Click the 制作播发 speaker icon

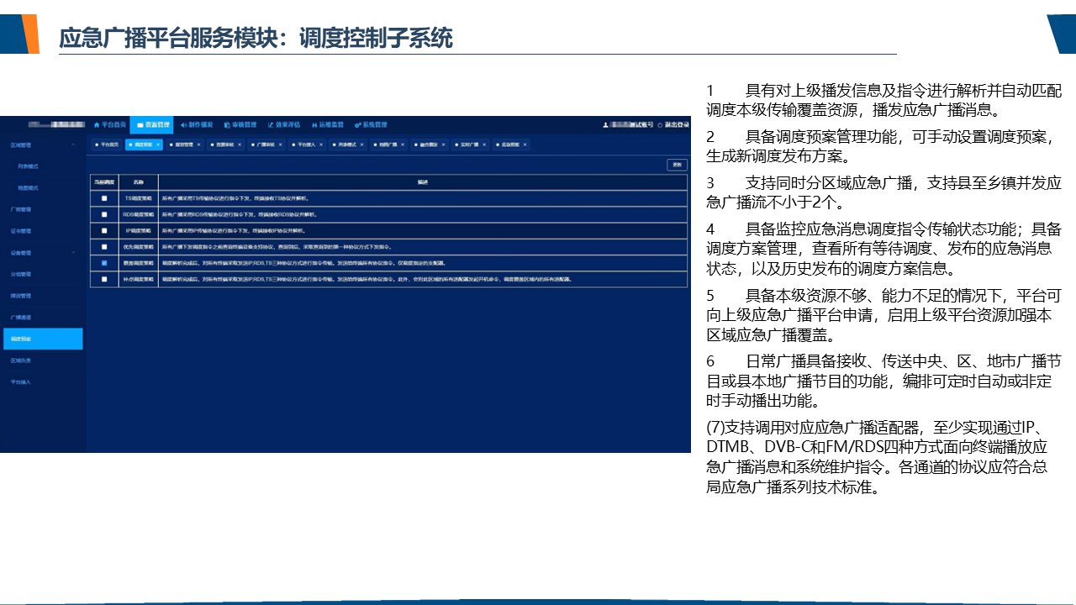click(x=183, y=124)
